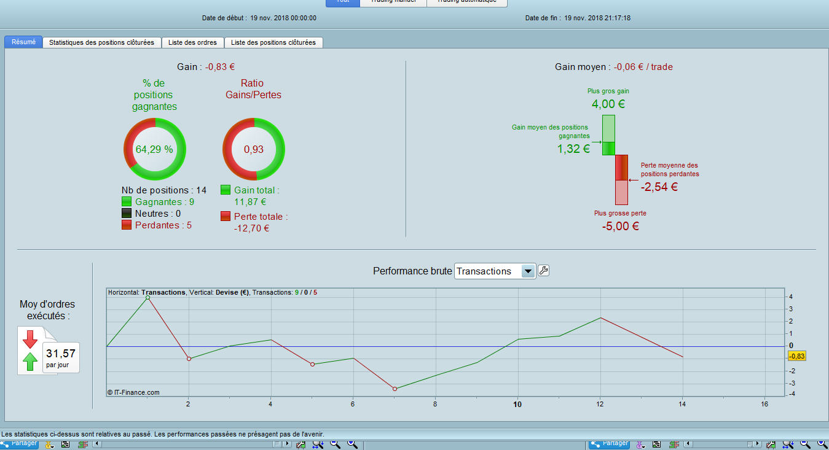Click right scroll arrow in right bottom toolbar
The image size is (829, 450).
[x=758, y=444]
